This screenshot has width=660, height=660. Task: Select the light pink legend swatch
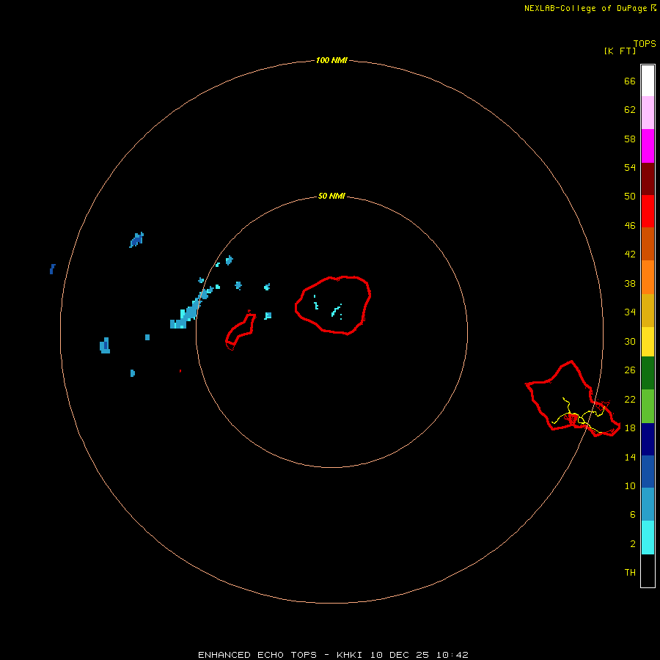coord(648,112)
